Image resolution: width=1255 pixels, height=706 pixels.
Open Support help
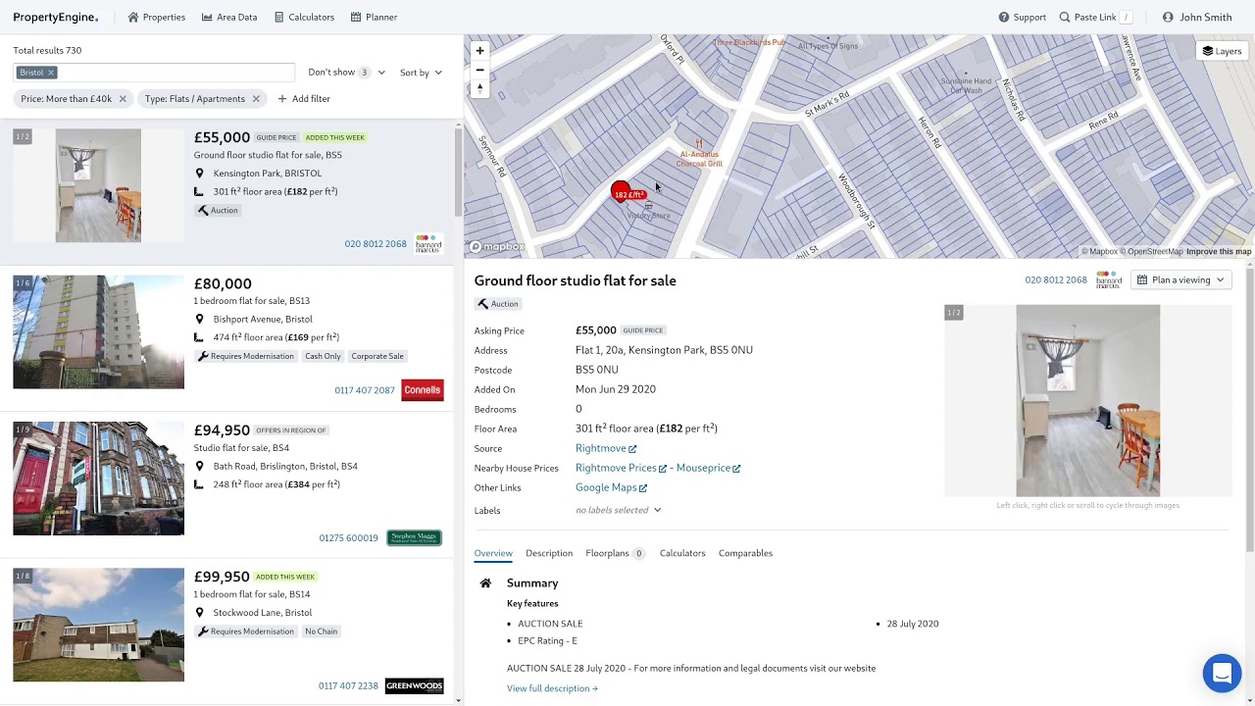click(x=1022, y=17)
